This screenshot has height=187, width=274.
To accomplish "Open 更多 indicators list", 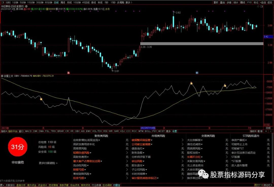I will point(168,131).
